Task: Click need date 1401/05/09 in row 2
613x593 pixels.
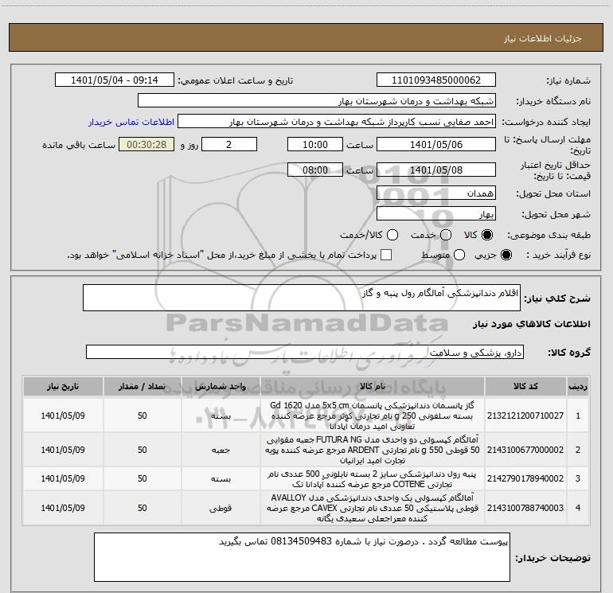Action: 63,450
